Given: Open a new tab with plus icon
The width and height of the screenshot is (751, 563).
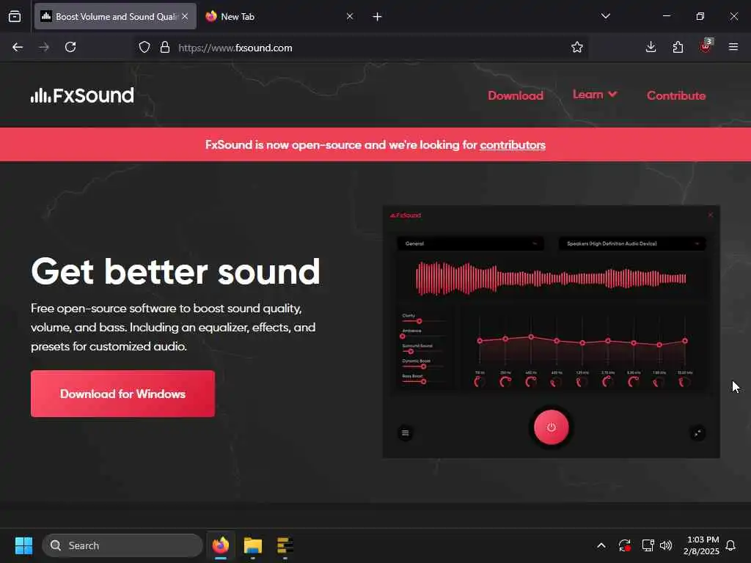Looking at the screenshot, I should [x=378, y=17].
